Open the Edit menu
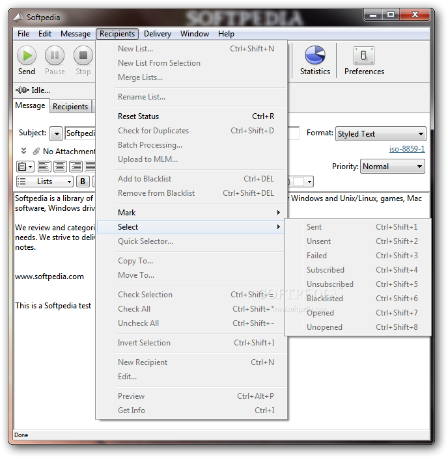Image resolution: width=448 pixels, height=458 pixels. click(45, 34)
